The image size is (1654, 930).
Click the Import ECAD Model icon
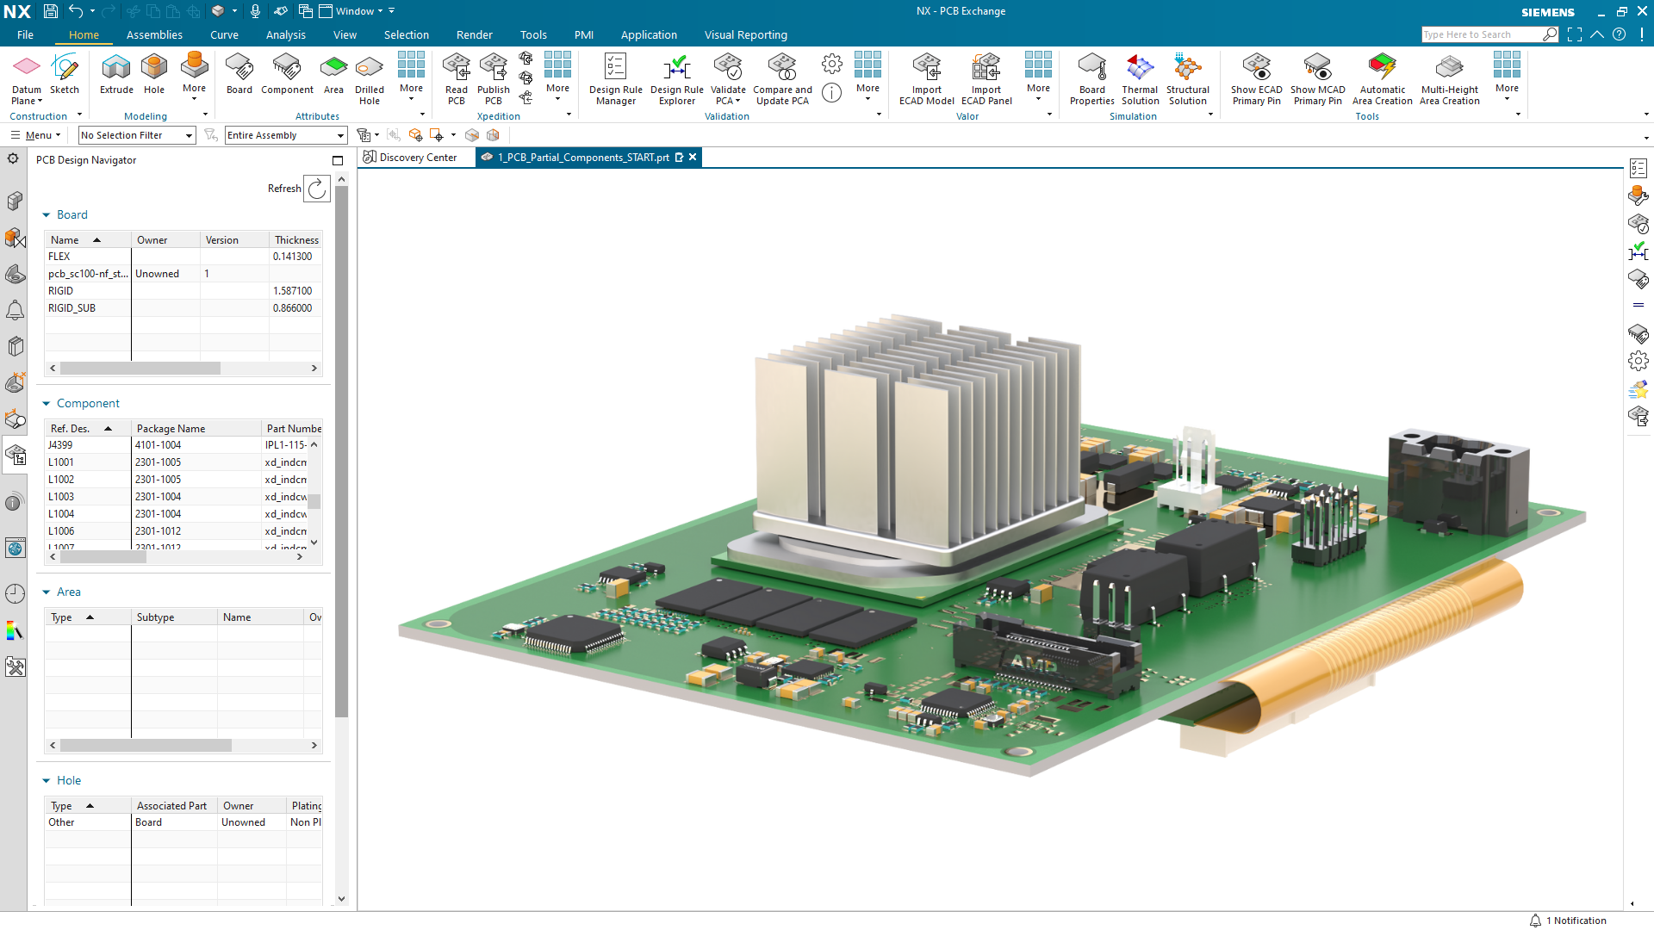pyautogui.click(x=926, y=77)
